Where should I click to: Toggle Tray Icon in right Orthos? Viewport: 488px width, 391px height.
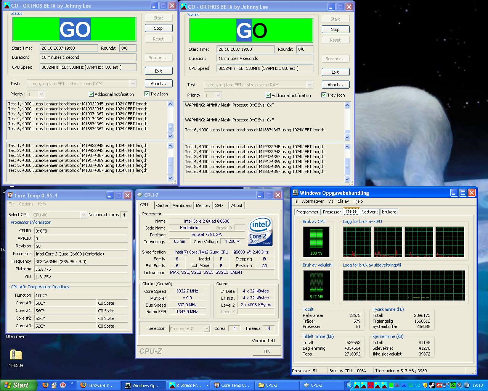coord(324,95)
